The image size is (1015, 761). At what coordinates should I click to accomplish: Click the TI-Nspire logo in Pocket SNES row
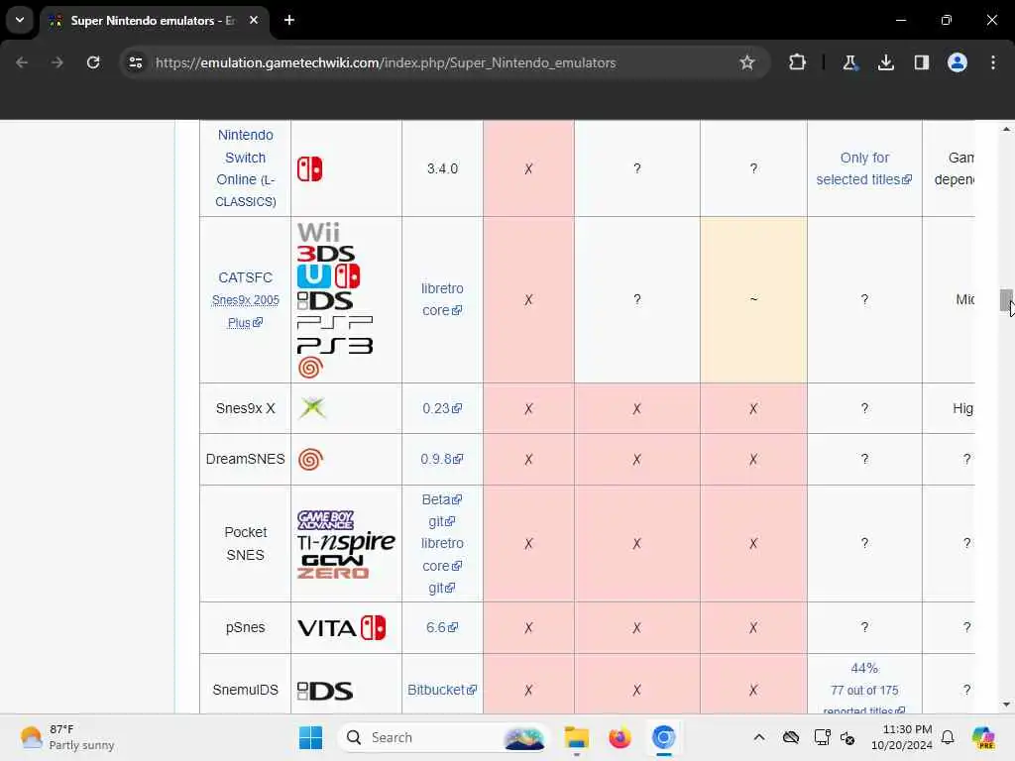click(346, 542)
